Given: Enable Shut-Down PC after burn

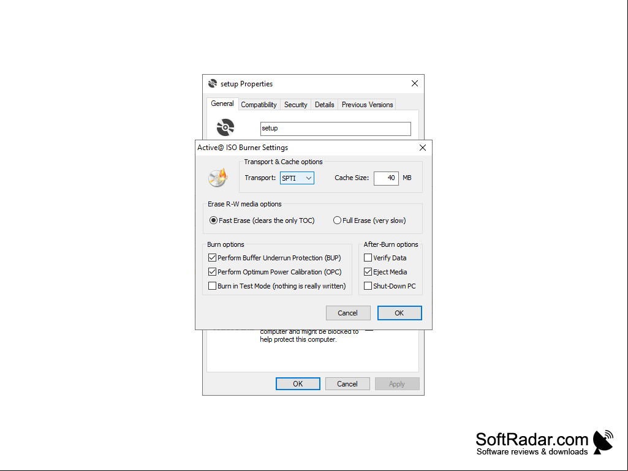Looking at the screenshot, I should click(x=390, y=285).
